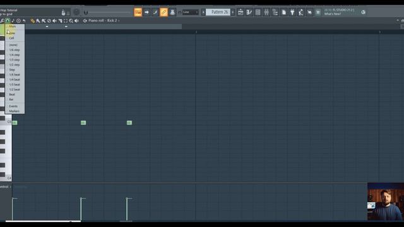Click the circle target icon beside stamp
The height and width of the screenshot is (227, 404).
coord(18,21)
